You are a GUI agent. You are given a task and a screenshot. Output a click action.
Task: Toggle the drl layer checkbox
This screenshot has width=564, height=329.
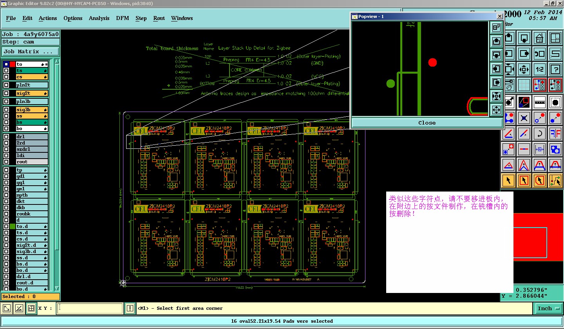click(6, 137)
